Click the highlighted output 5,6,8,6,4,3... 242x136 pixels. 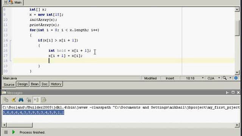point(33,113)
